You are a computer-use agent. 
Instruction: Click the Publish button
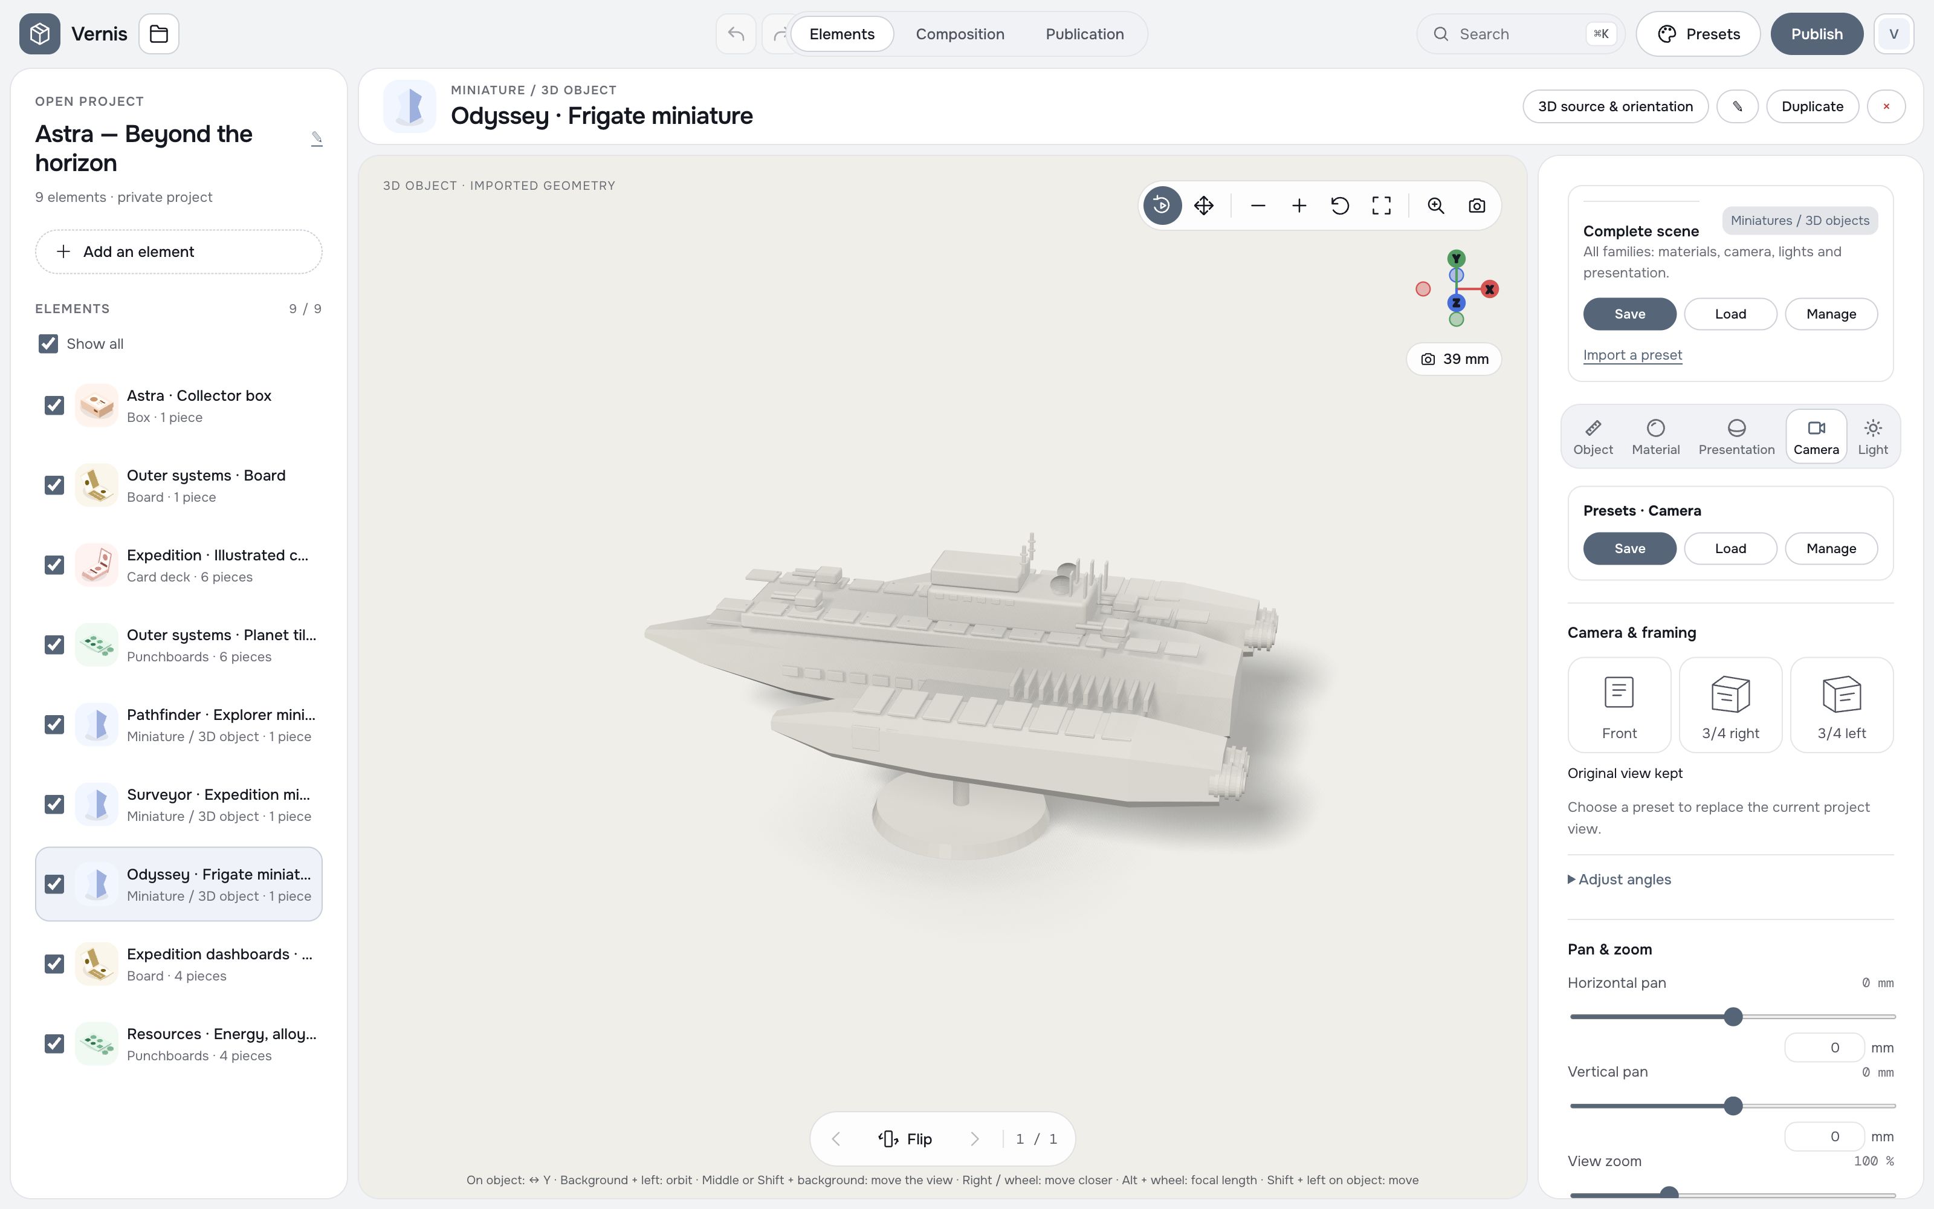tap(1817, 34)
